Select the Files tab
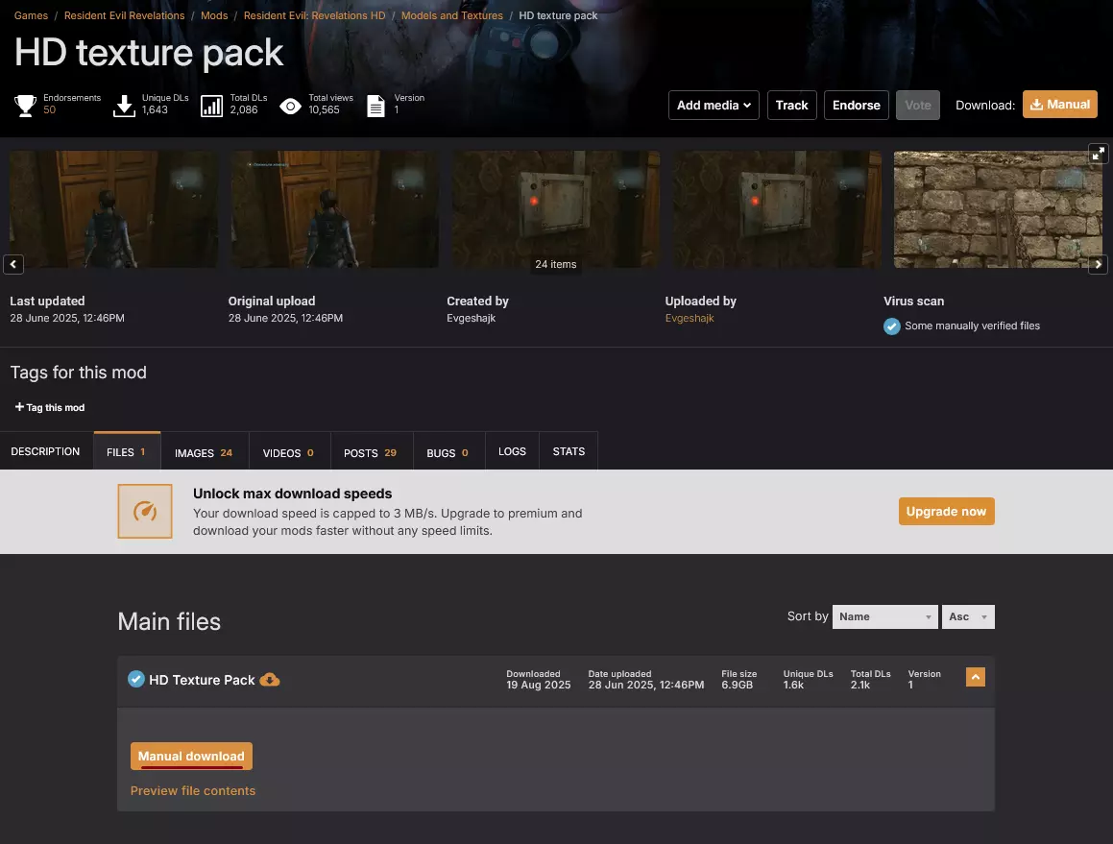 click(x=127, y=451)
